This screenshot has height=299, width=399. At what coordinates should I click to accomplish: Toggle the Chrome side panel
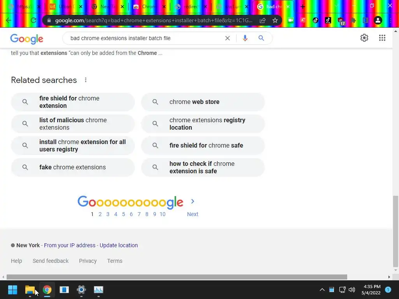click(x=365, y=20)
